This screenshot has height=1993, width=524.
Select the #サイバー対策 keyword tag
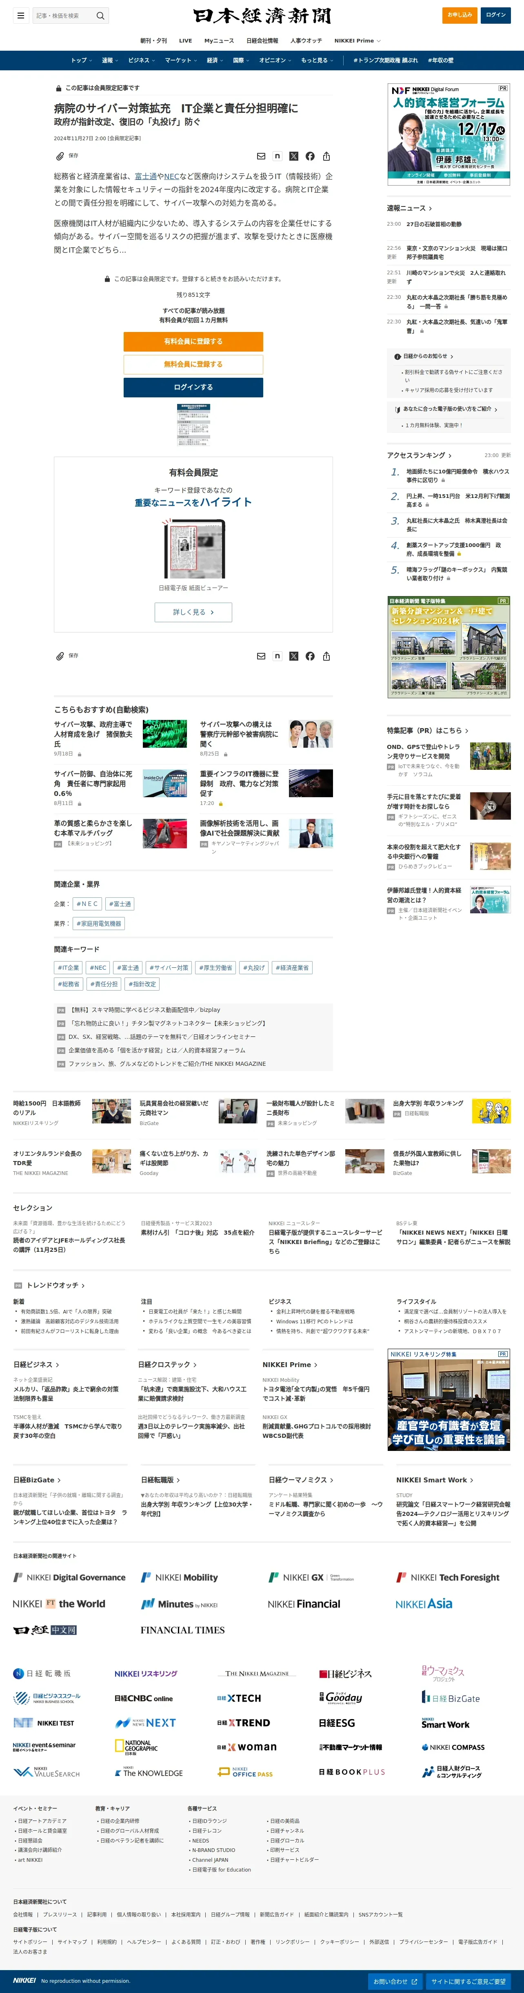[x=169, y=968]
